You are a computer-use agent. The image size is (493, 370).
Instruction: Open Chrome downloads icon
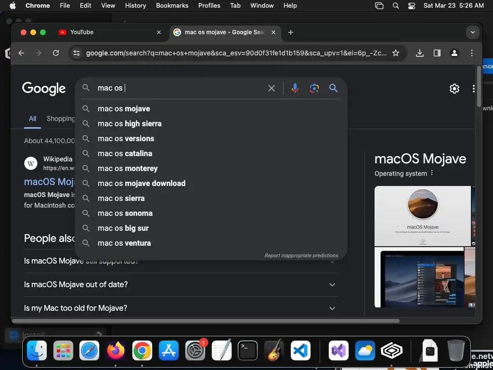point(419,53)
